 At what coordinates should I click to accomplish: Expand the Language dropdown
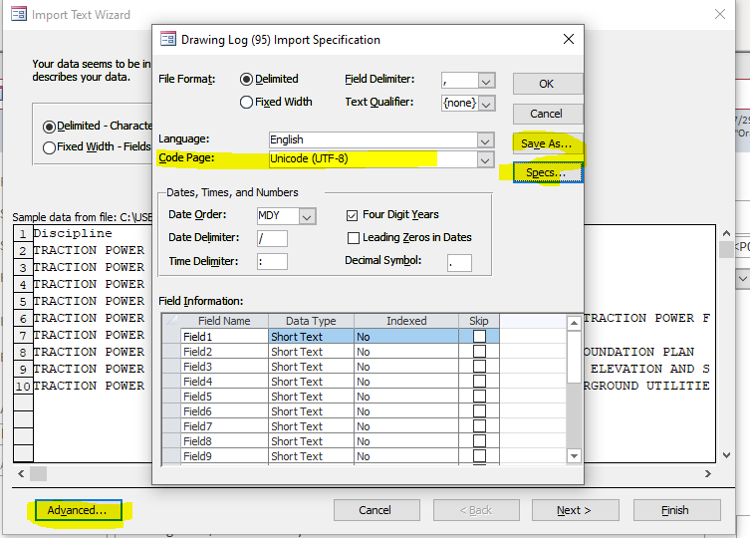pyautogui.click(x=485, y=140)
